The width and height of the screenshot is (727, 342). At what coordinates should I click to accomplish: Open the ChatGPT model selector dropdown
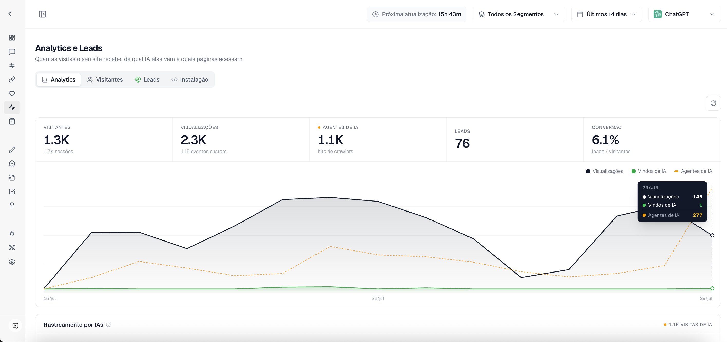[x=684, y=14]
